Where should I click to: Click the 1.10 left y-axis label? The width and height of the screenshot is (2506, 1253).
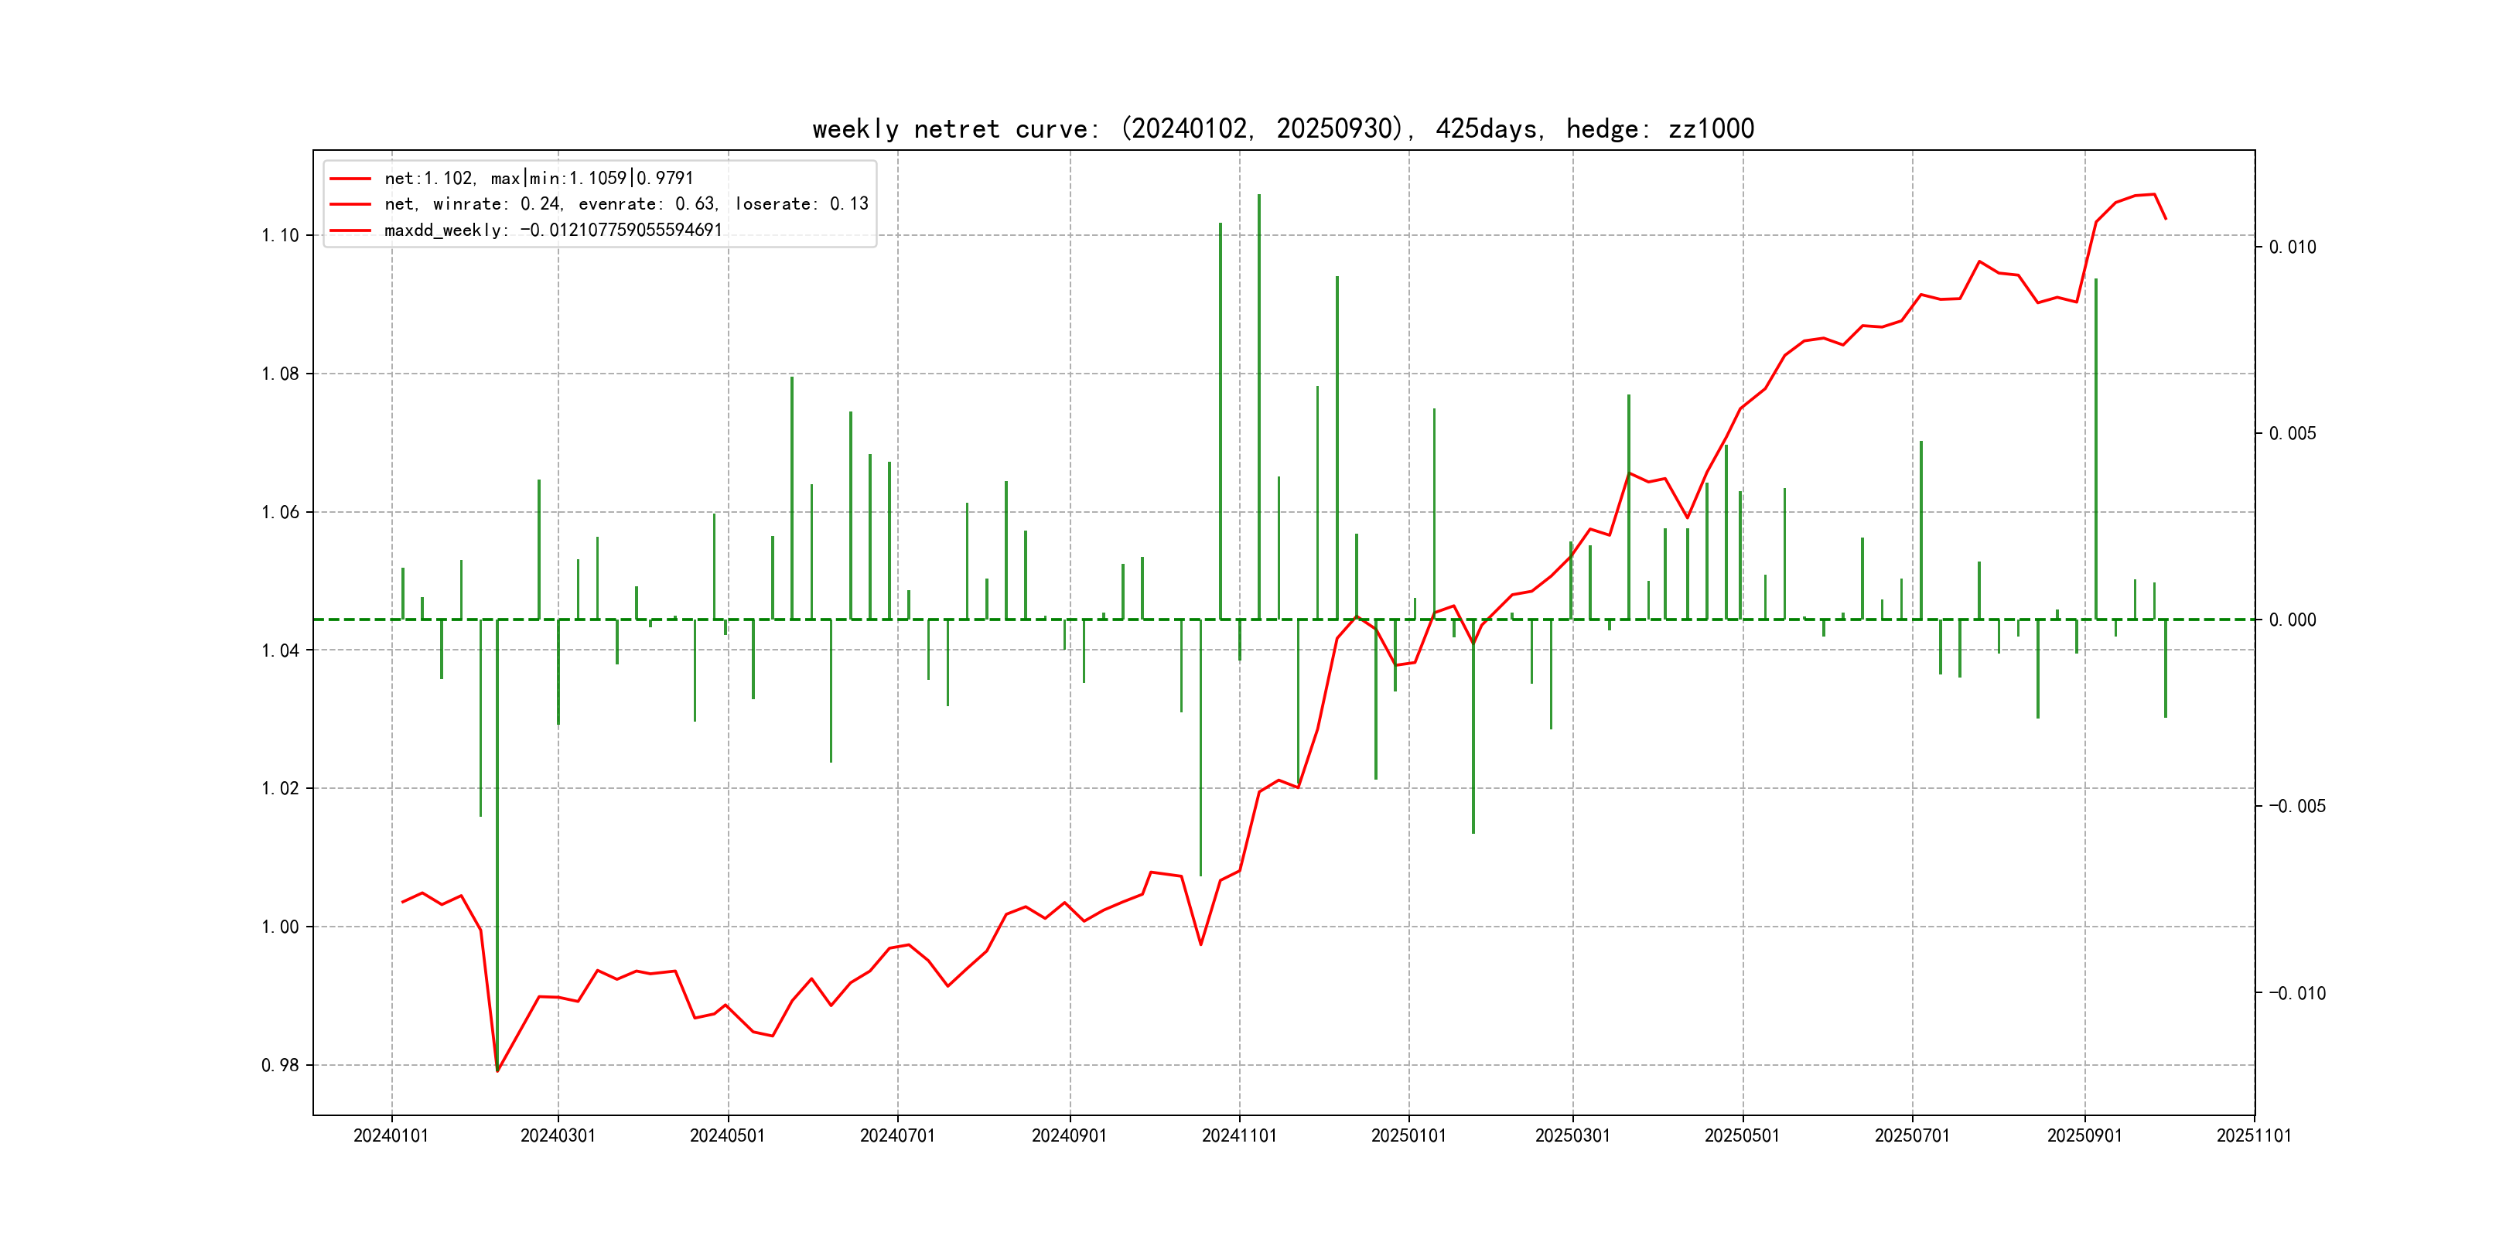(280, 235)
